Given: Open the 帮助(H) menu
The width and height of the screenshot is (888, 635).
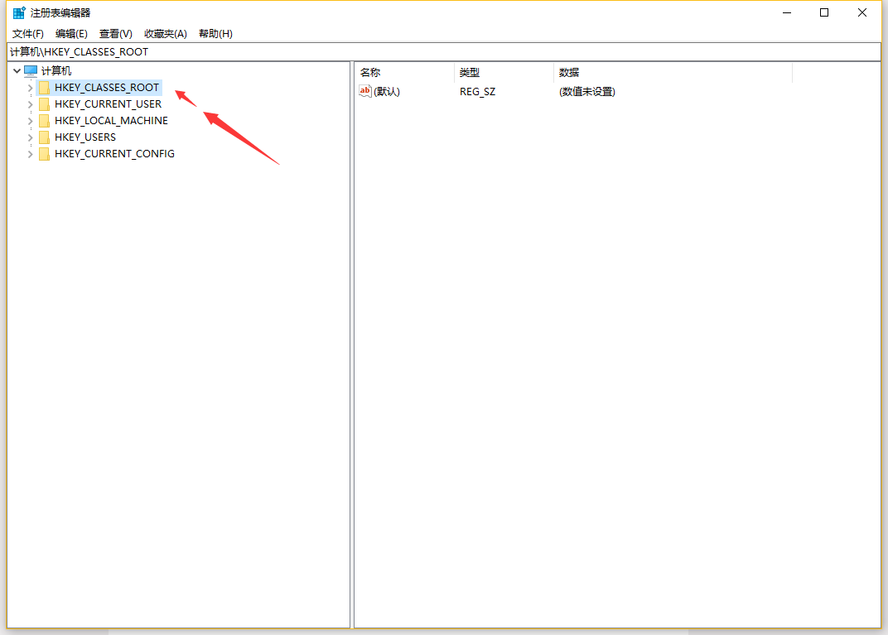Looking at the screenshot, I should tap(215, 34).
